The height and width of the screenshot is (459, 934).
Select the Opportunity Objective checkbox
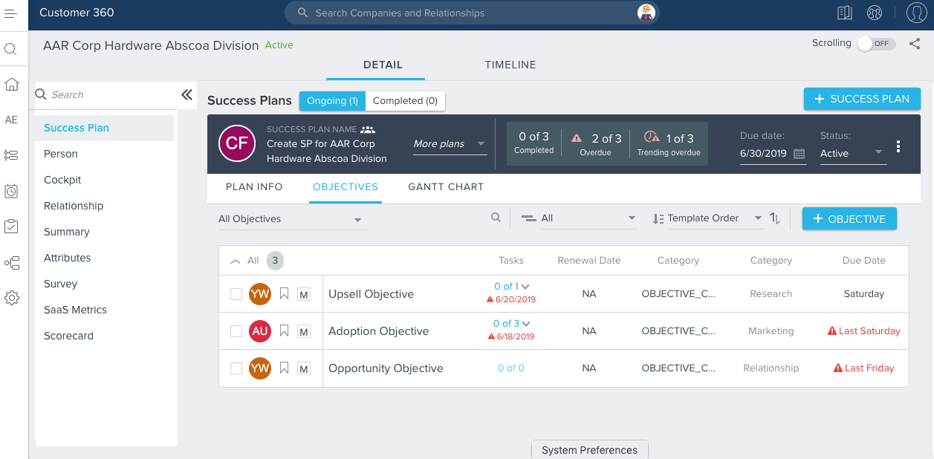pos(236,368)
